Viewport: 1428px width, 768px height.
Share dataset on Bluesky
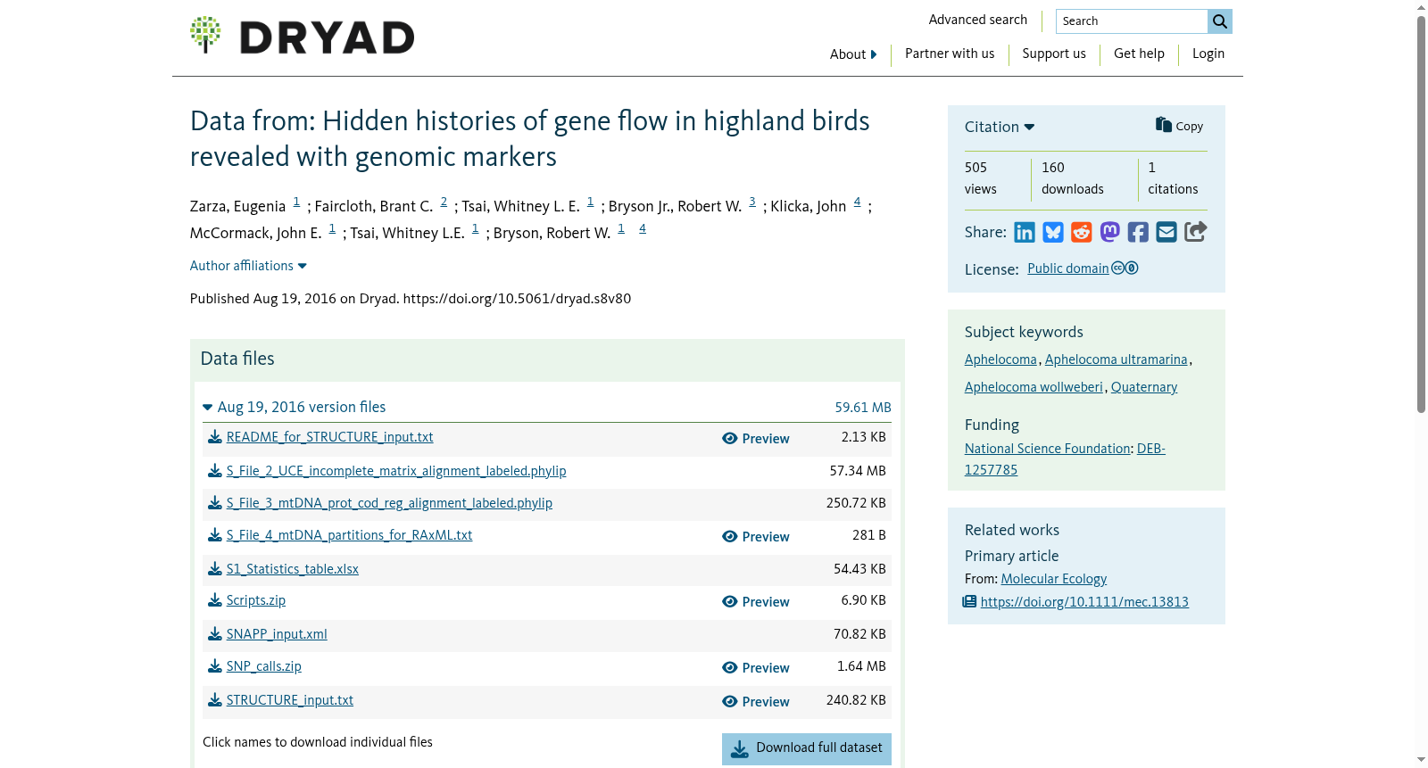[x=1053, y=233]
